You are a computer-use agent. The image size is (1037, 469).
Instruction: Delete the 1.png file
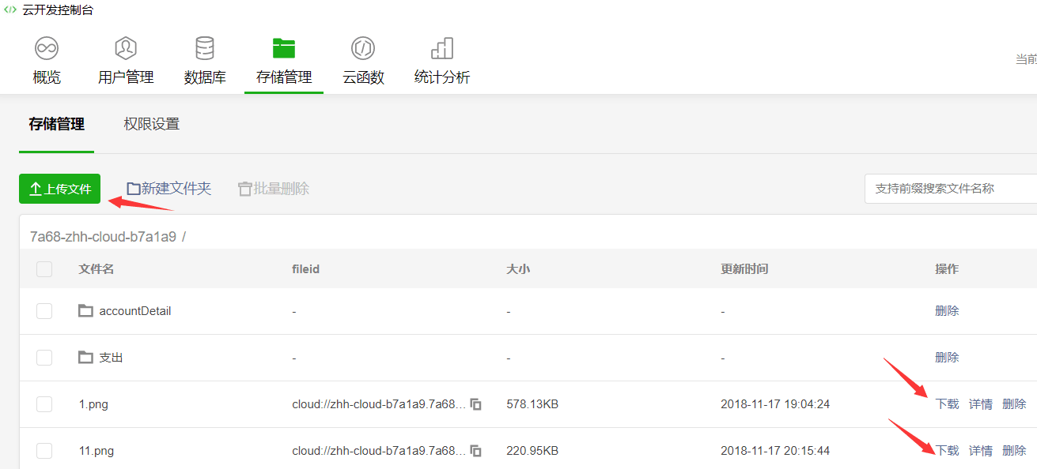click(x=1014, y=404)
